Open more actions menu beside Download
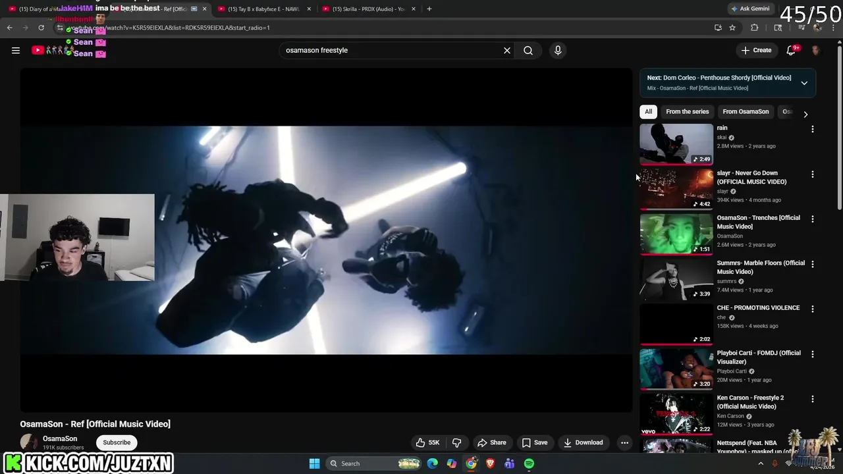 (x=624, y=442)
